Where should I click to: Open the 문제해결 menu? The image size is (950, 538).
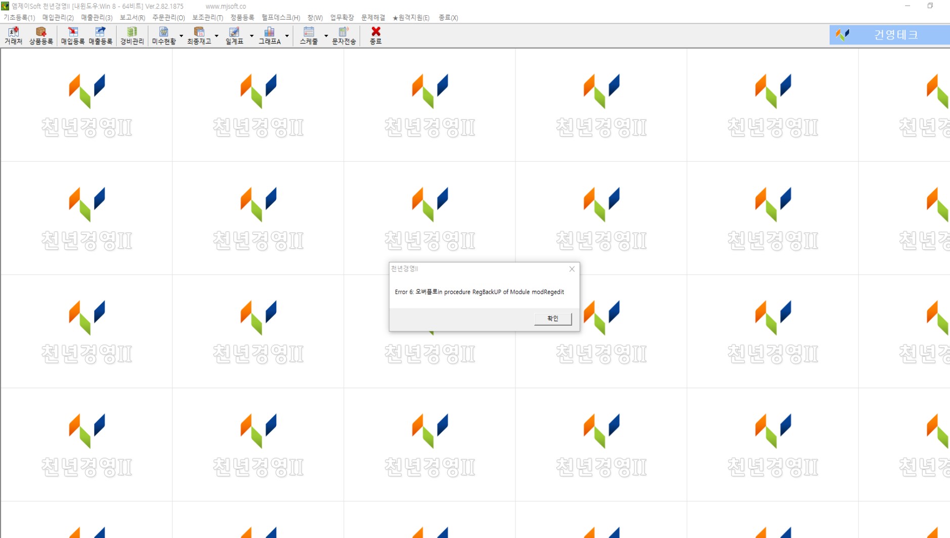(373, 18)
